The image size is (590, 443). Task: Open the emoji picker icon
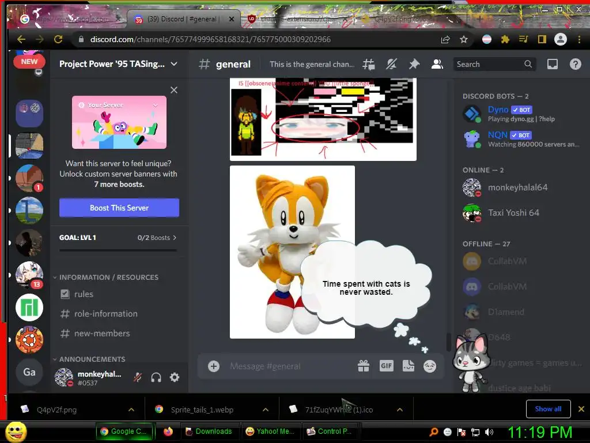pos(430,366)
